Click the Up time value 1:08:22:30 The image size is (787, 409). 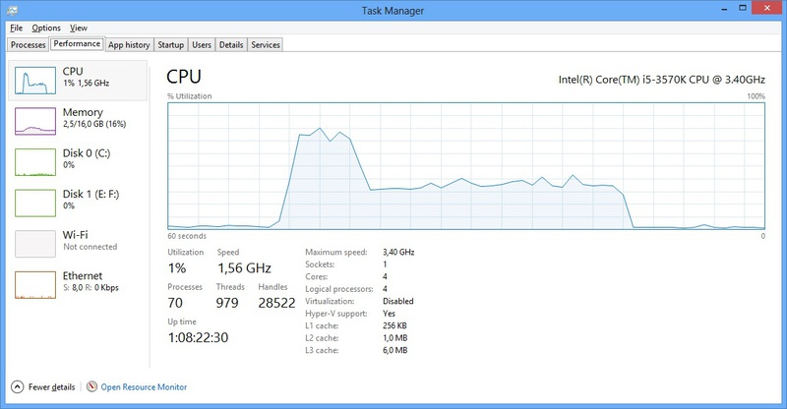[199, 337]
